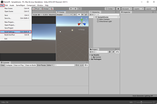Toggle scene audio speaker icon

click(83, 15)
